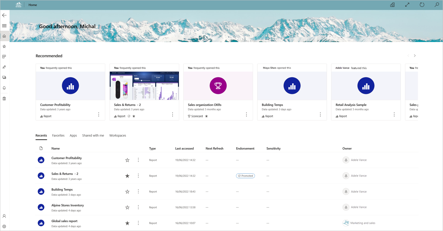Unfavorite the Sales & Returns - 2 row
Viewport: 443px width, 231px height.
(127, 176)
